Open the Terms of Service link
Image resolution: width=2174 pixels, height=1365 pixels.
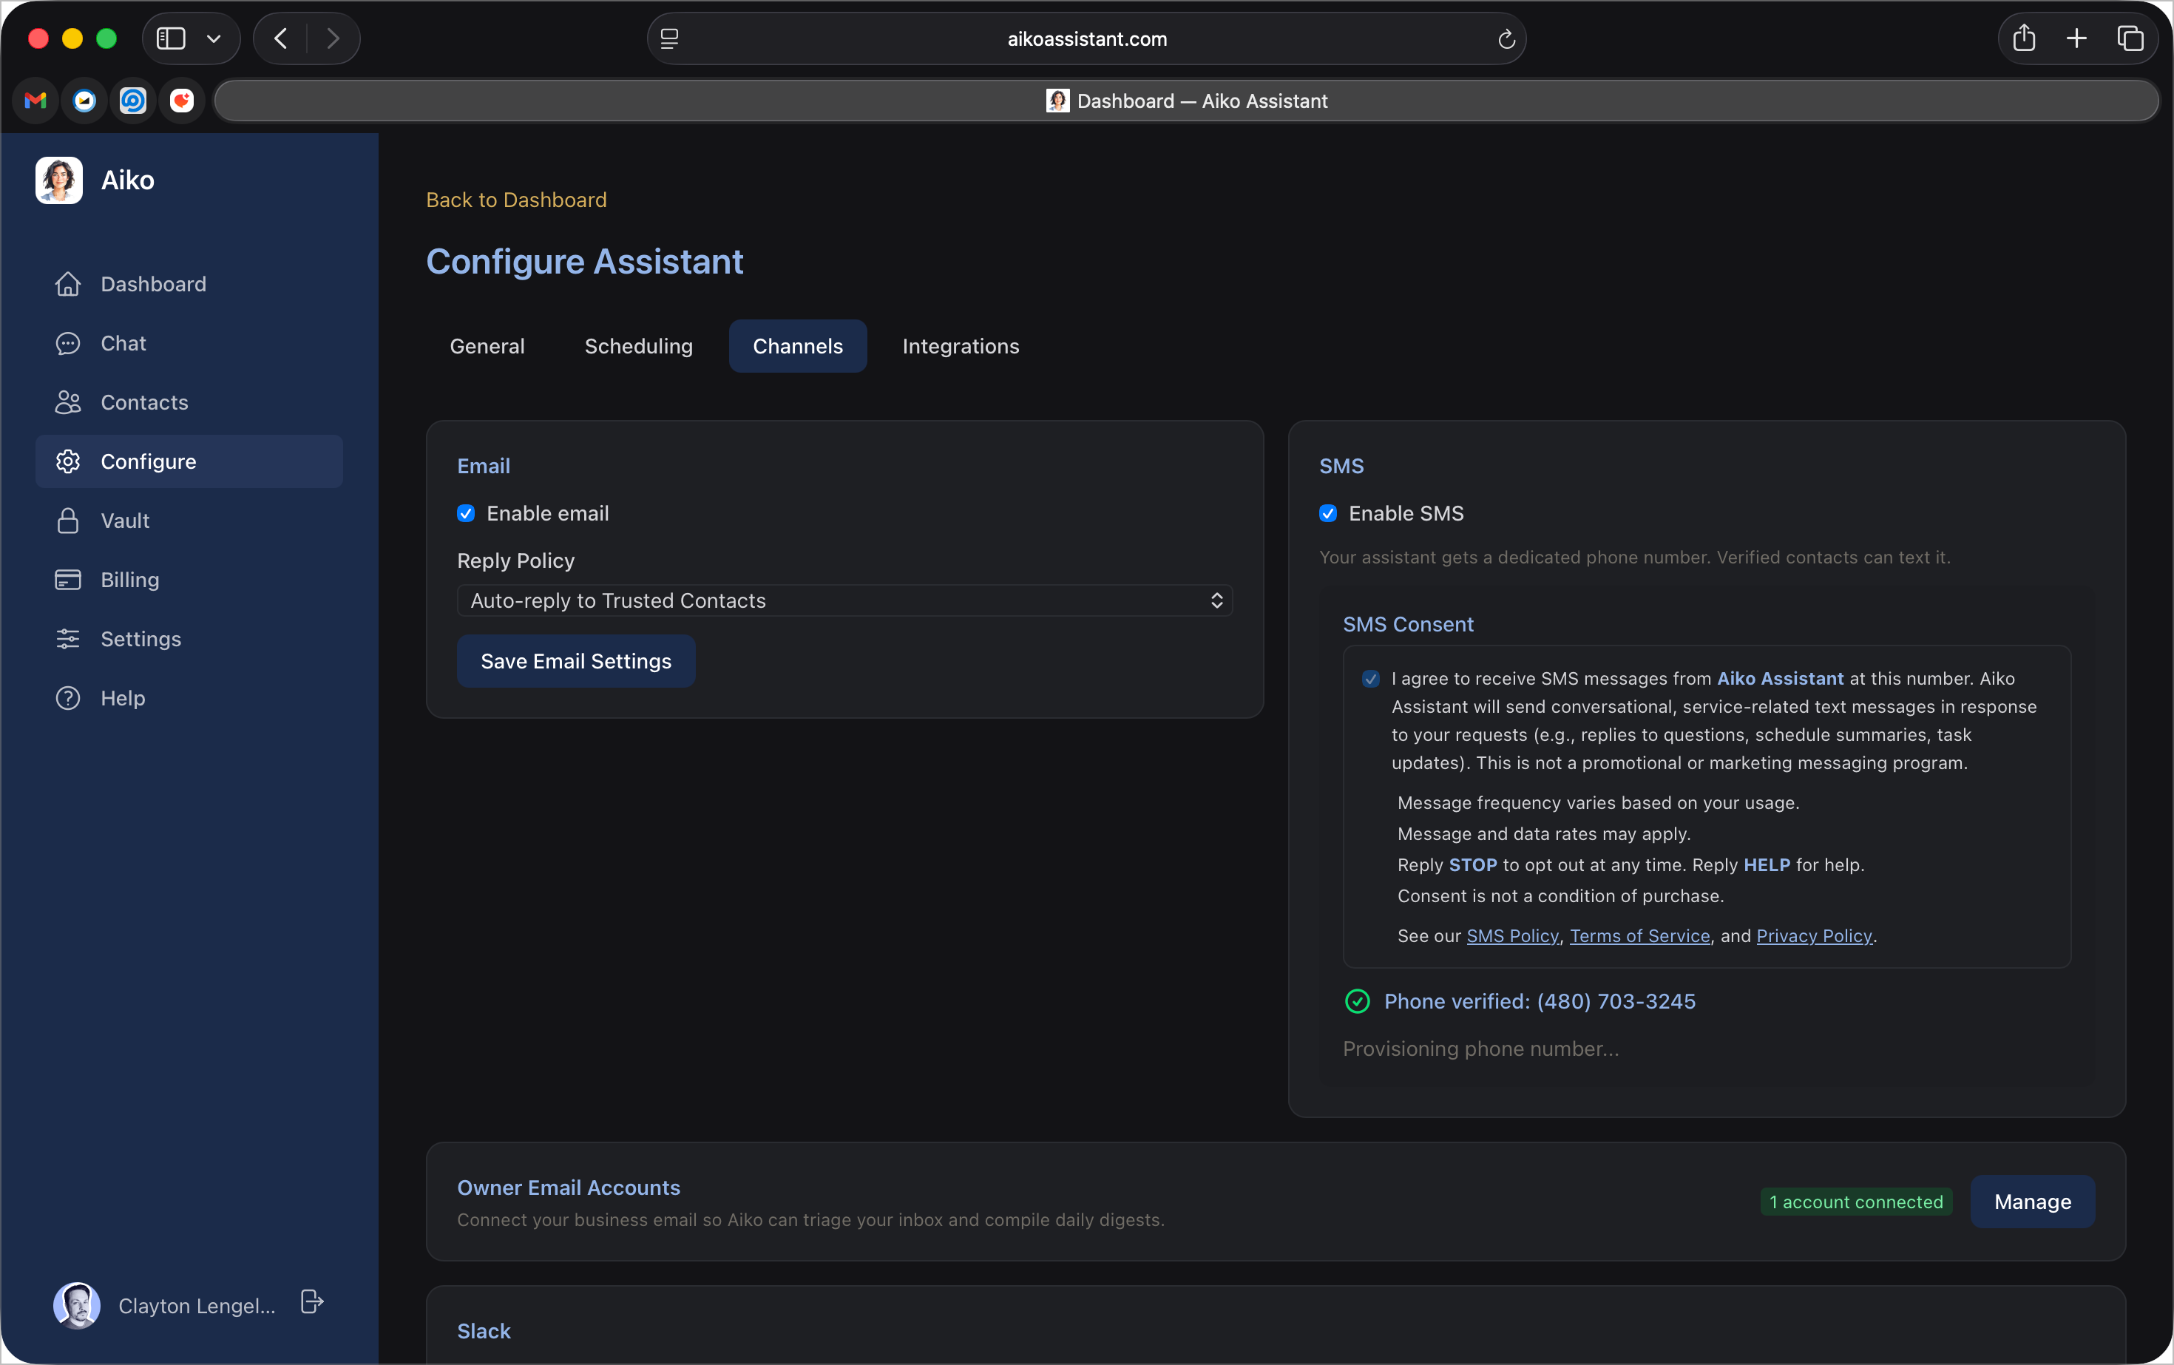tap(1639, 936)
